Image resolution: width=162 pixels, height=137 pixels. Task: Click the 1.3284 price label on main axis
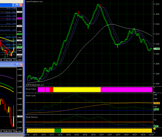point(157,84)
